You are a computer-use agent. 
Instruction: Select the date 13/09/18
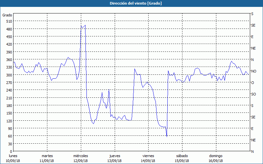pyautogui.click(x=114, y=161)
